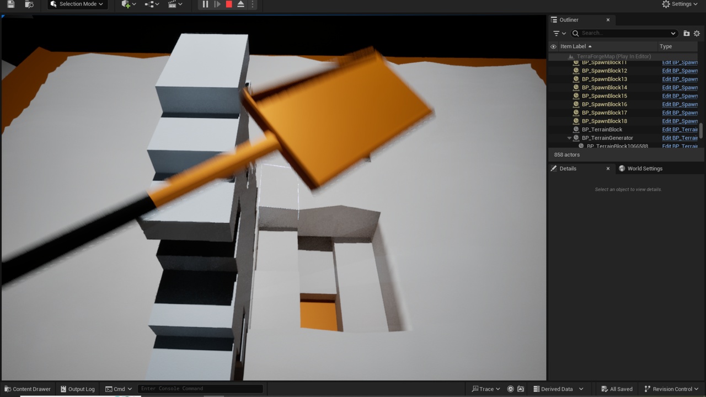Pause the play-in-editor simulation
Screen dimensions: 706x397
205,4
